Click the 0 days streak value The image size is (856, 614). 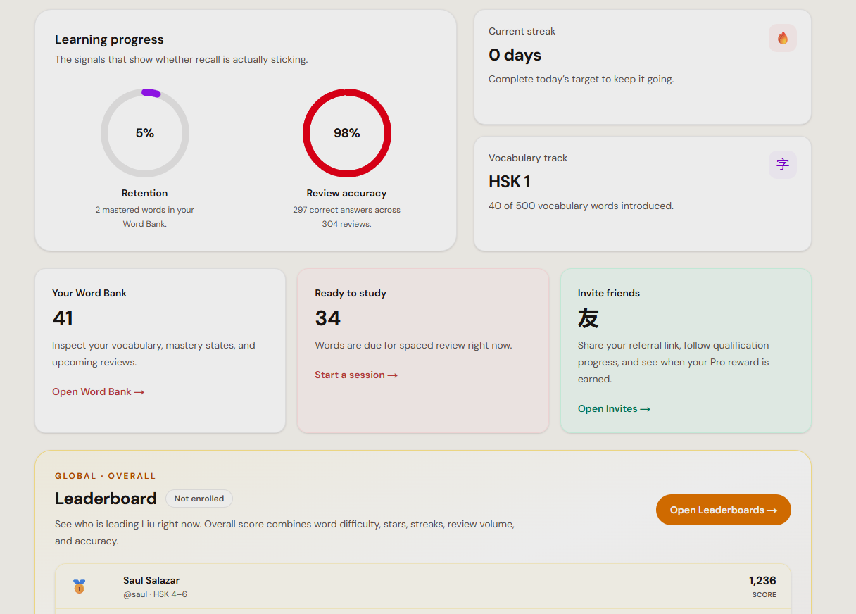[x=515, y=55]
